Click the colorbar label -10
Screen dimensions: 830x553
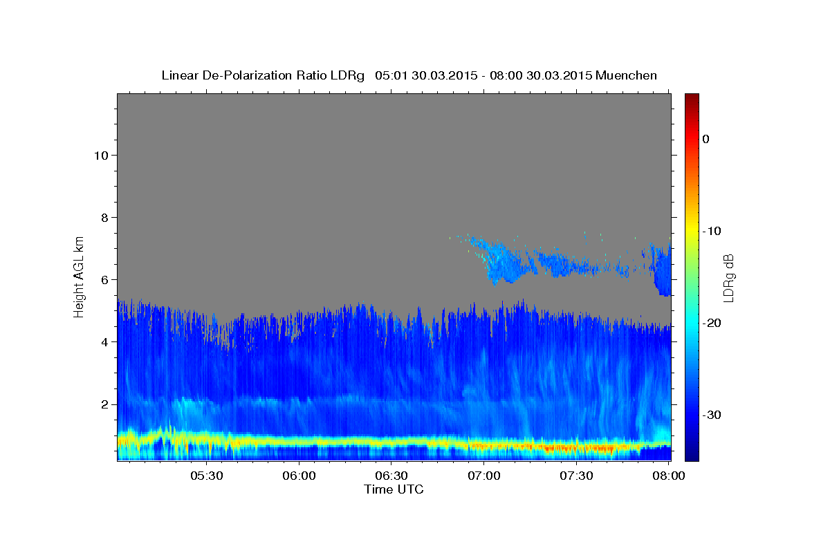712,231
